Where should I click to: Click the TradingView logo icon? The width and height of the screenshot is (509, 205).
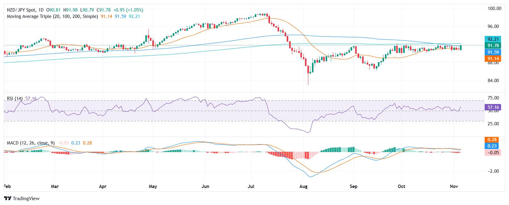7,198
